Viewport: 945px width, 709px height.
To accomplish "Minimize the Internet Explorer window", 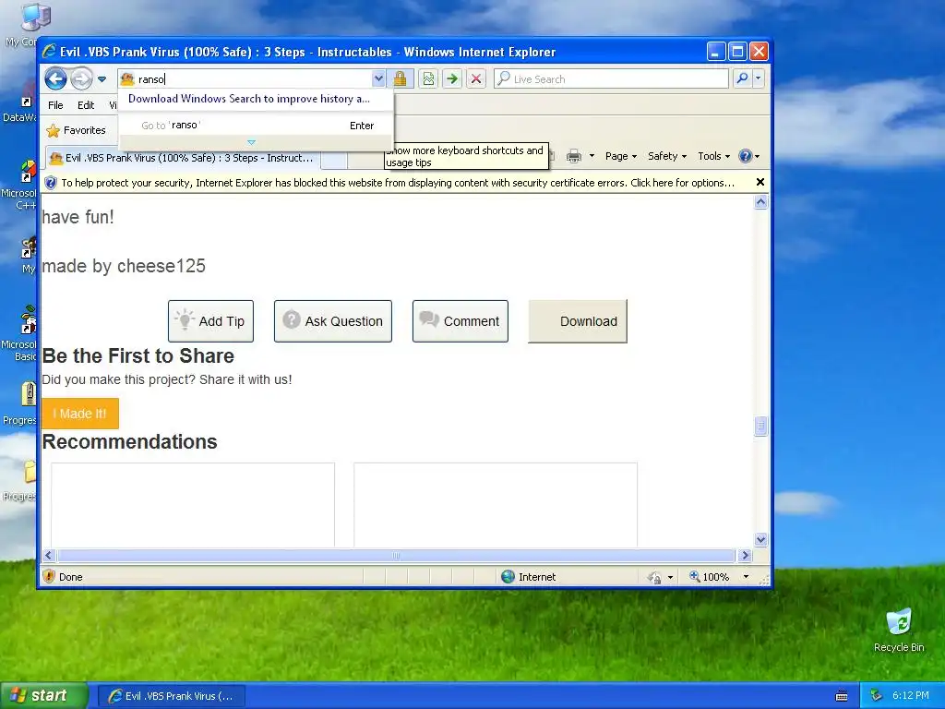I will [x=715, y=52].
